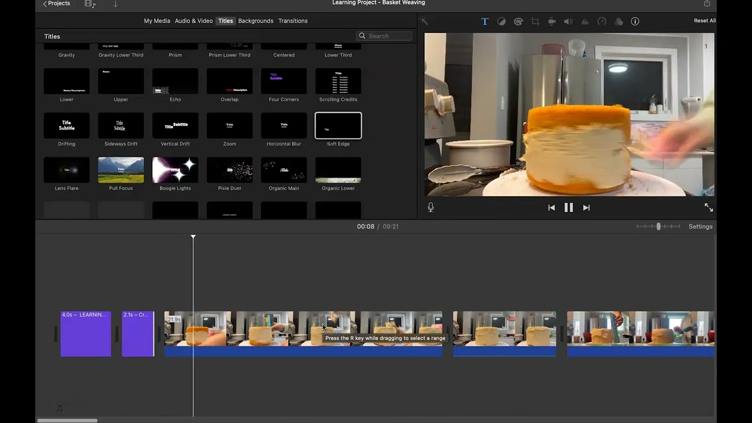Enter fullscreen playback with arrows icon

pyautogui.click(x=709, y=207)
